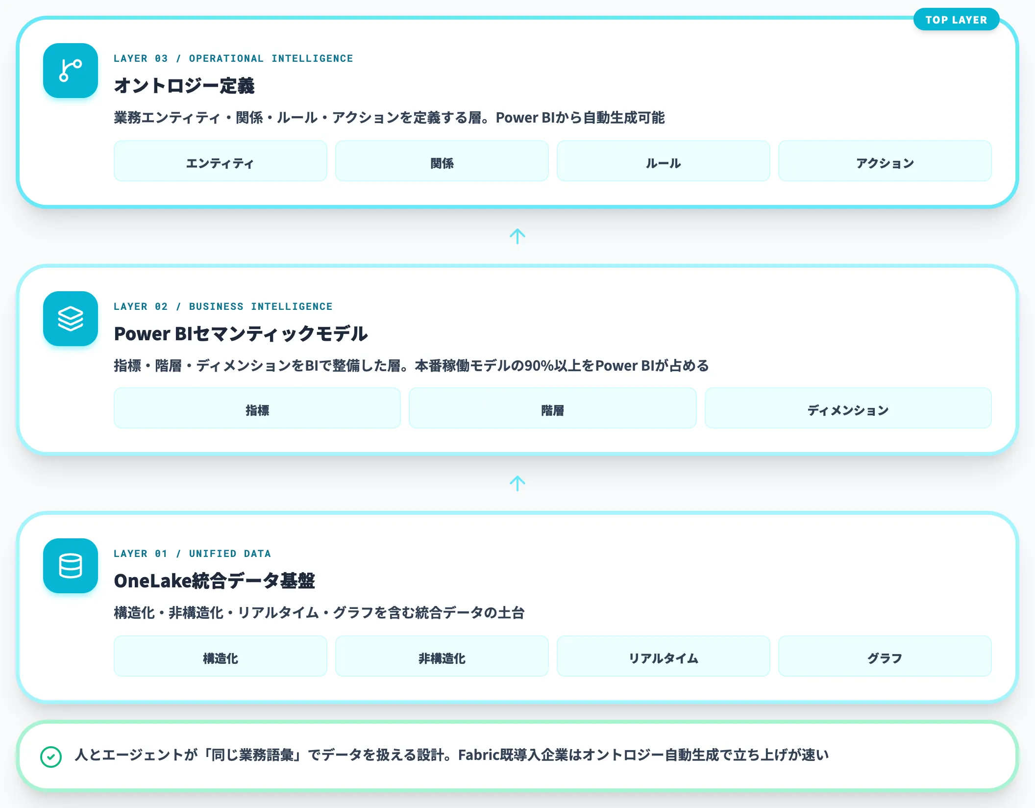Select the グラフ chip

click(x=885, y=656)
